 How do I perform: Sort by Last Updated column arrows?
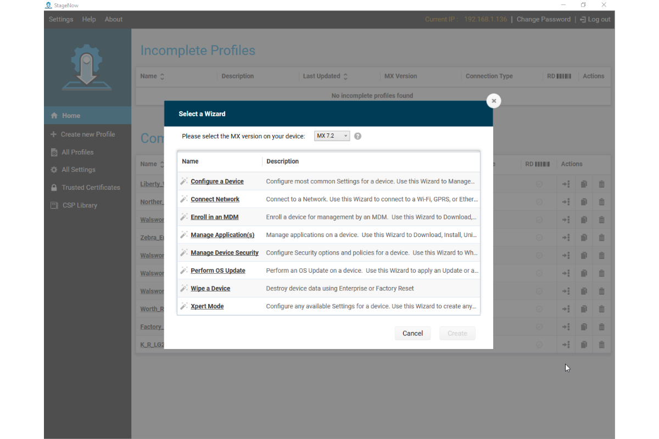344,76
